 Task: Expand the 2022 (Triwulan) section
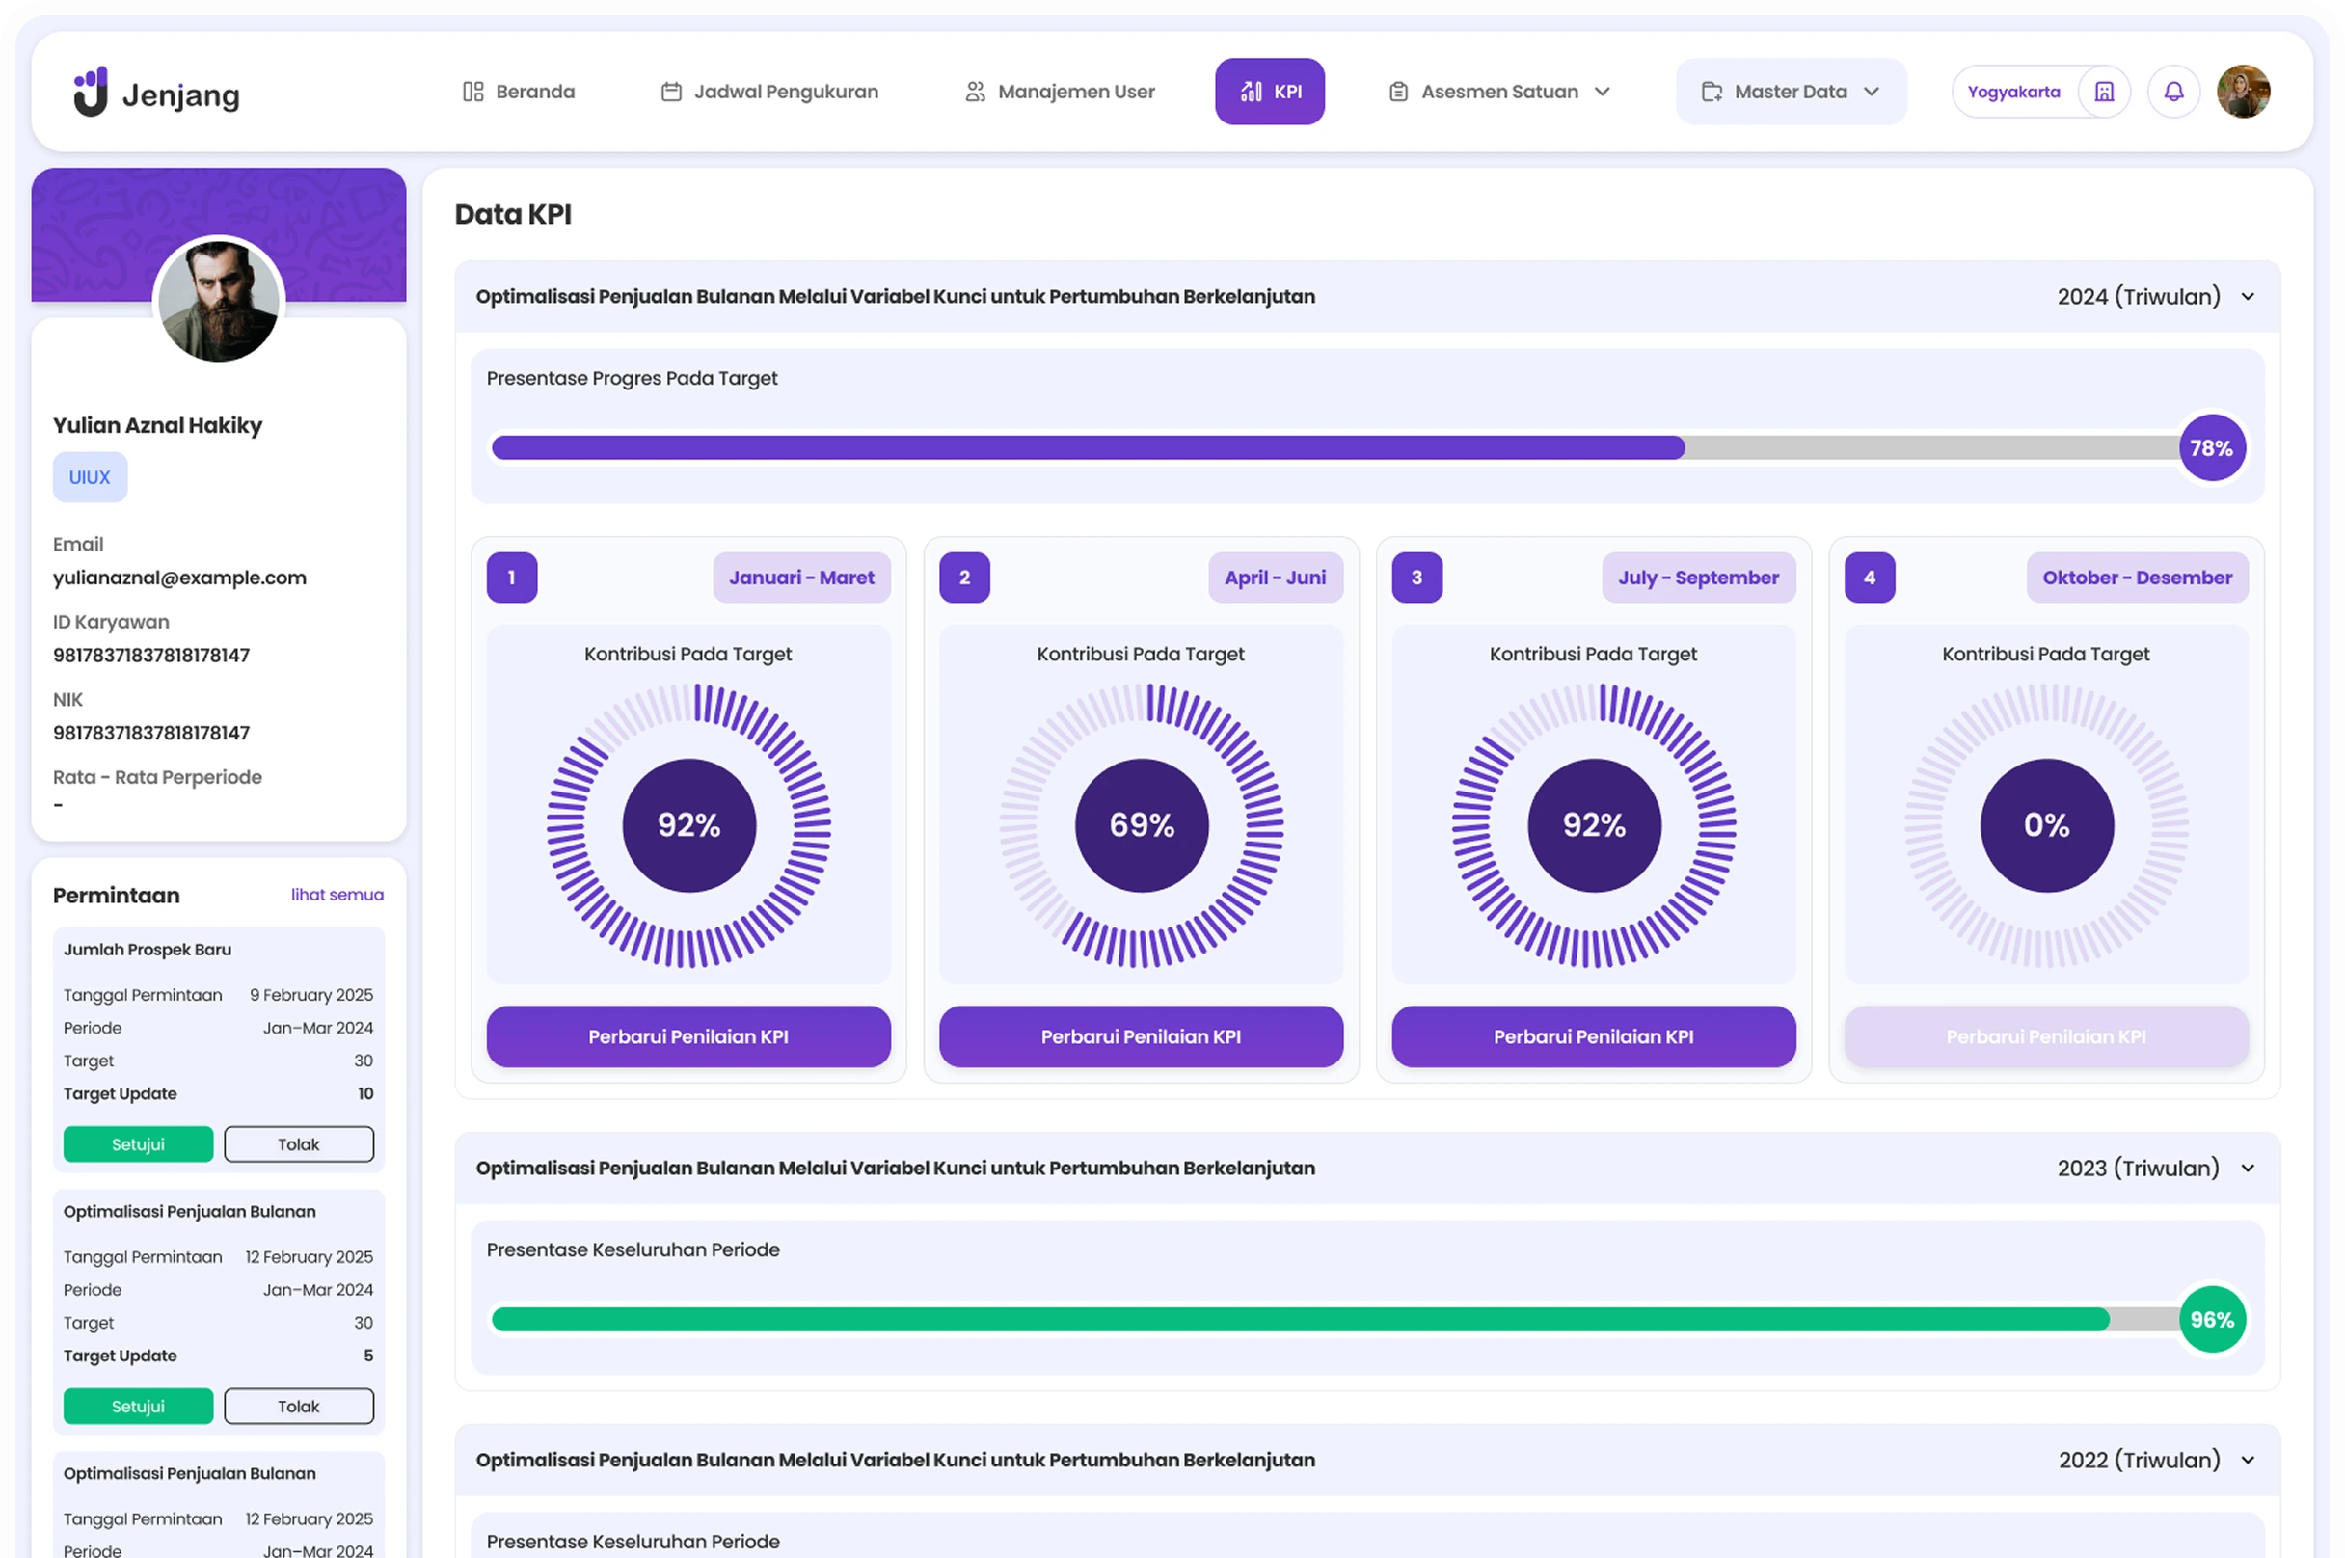point(2248,1461)
